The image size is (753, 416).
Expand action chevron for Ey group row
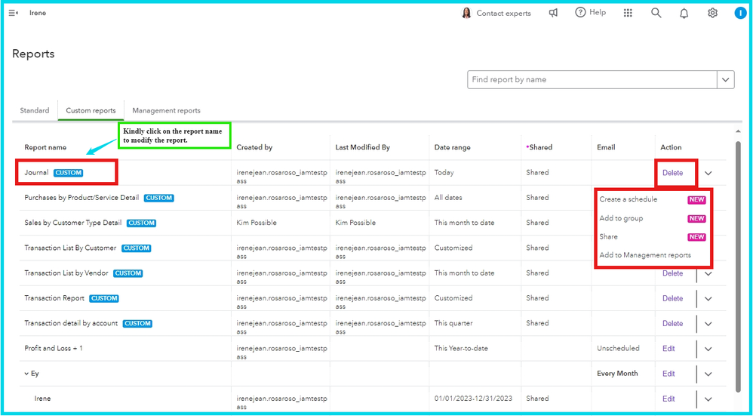[x=708, y=374]
